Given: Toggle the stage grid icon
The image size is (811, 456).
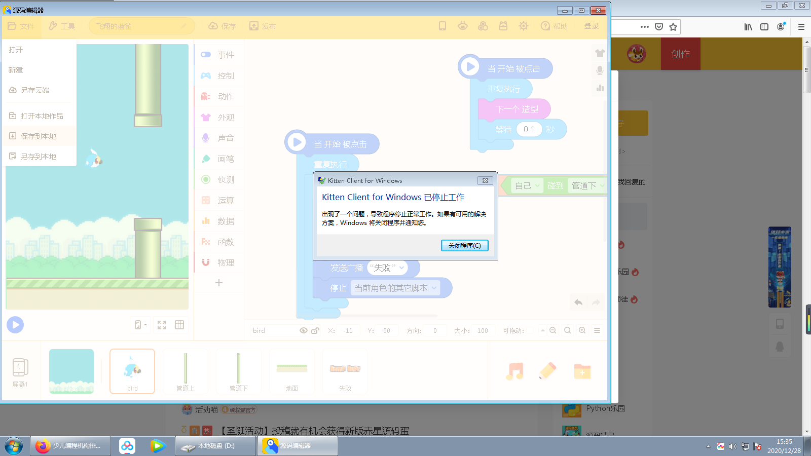Looking at the screenshot, I should [x=179, y=325].
